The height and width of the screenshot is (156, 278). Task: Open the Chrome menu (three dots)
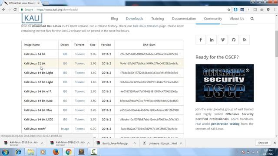tap(275, 10)
